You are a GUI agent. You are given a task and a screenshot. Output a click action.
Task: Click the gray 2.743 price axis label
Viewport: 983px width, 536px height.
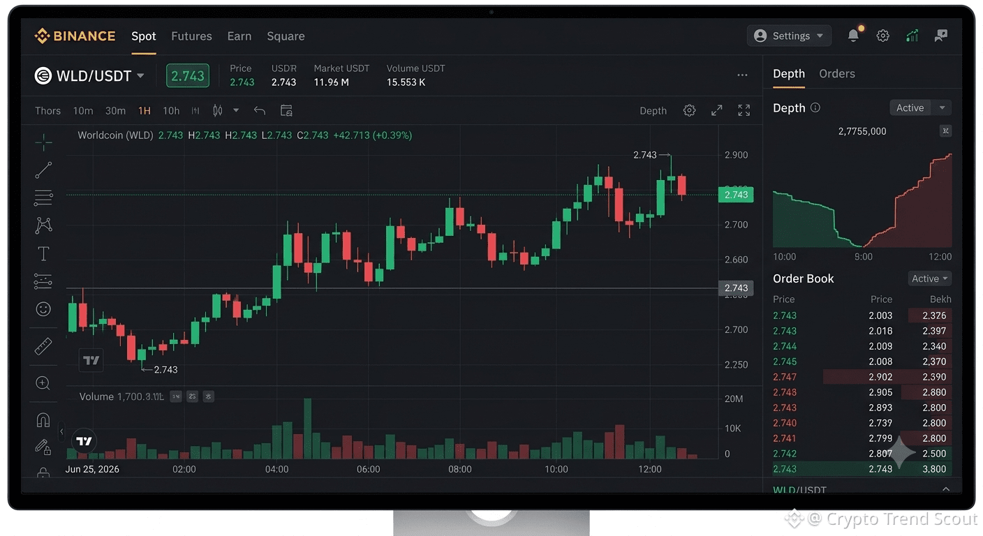(736, 288)
